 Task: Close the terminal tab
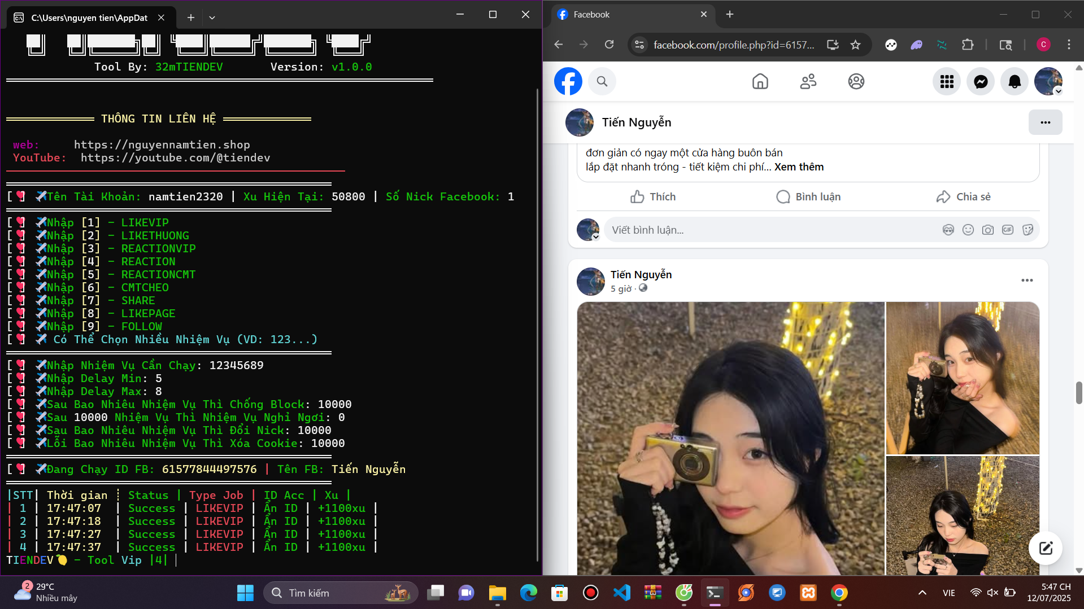point(161,17)
